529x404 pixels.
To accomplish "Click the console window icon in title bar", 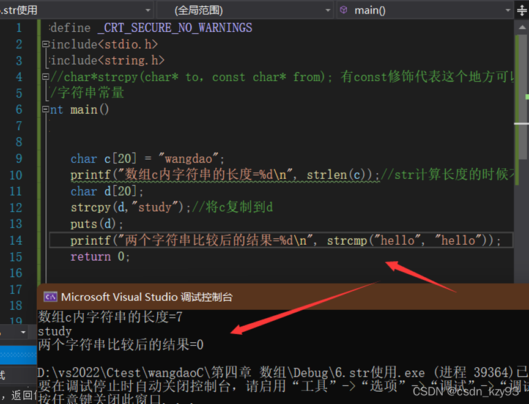I will click(x=50, y=297).
